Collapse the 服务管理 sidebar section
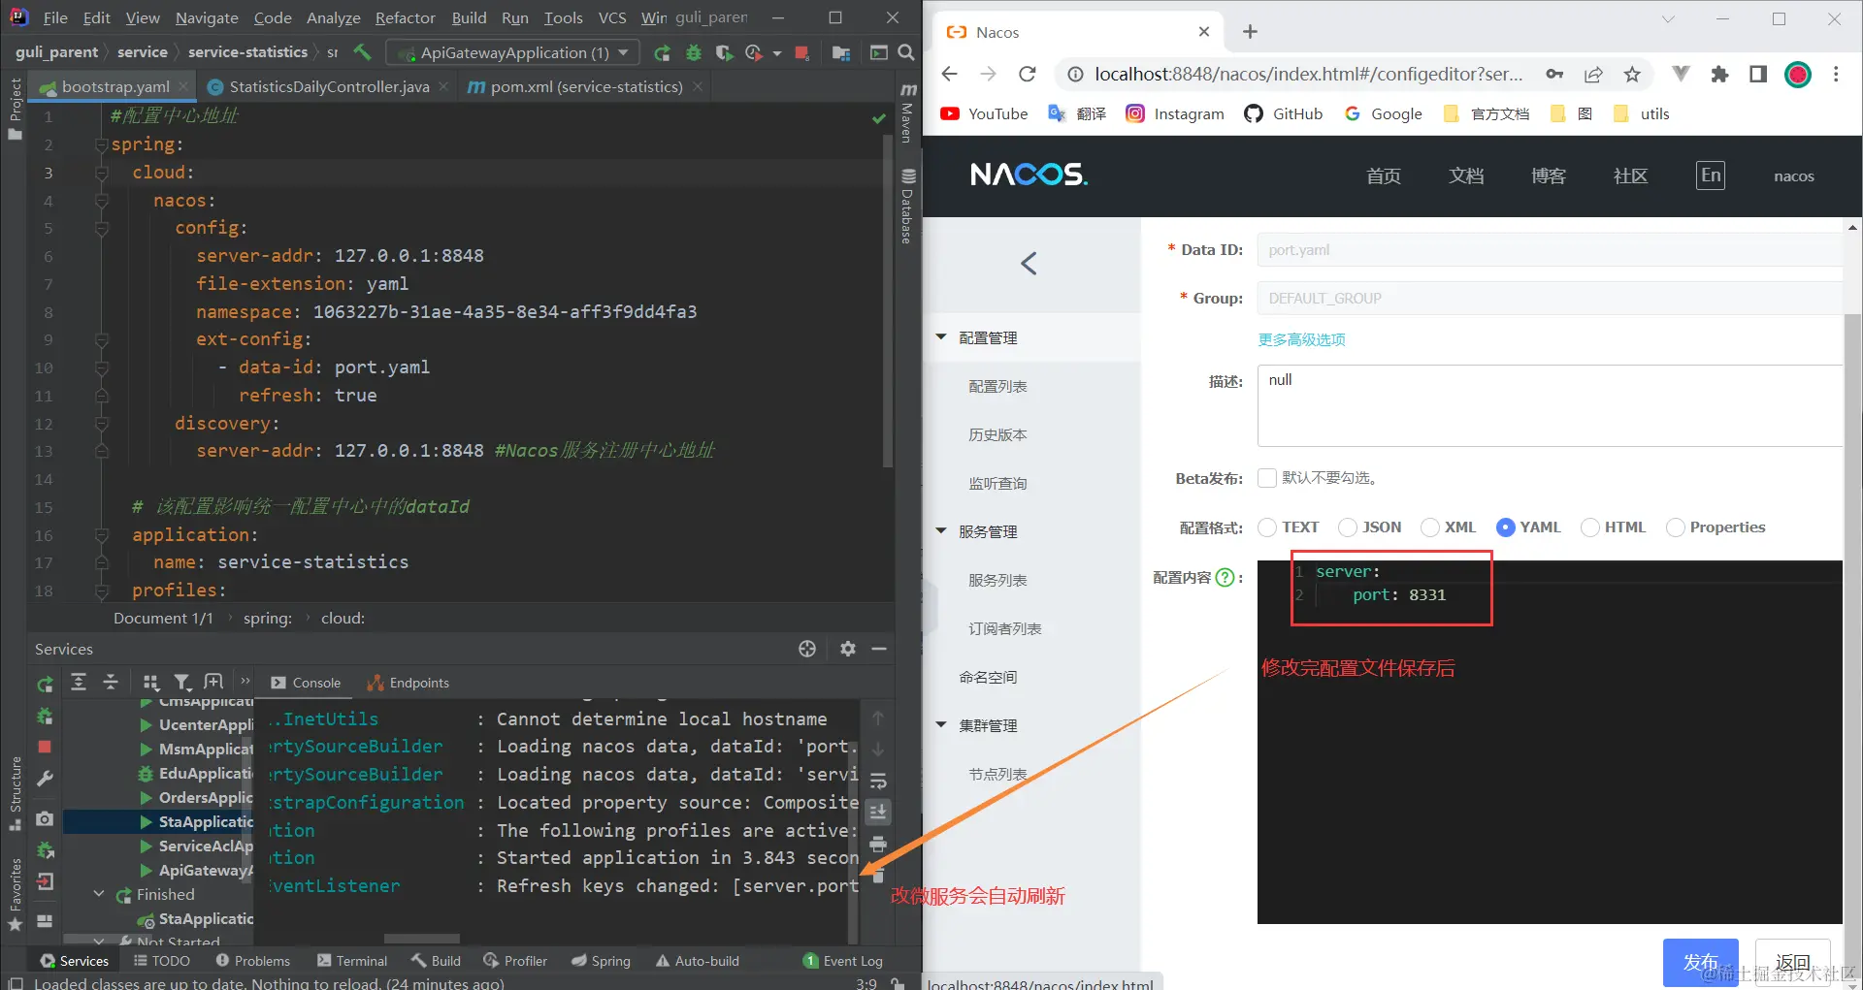Viewport: 1863px width, 990px height. [941, 531]
